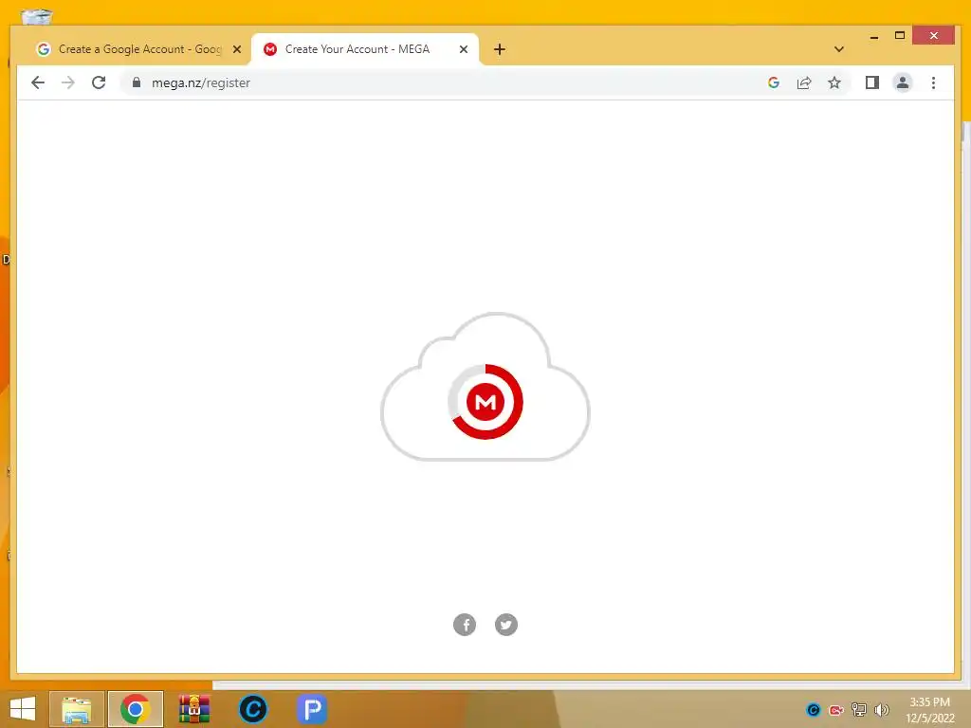Bookmark this tab with star icon

tap(834, 83)
